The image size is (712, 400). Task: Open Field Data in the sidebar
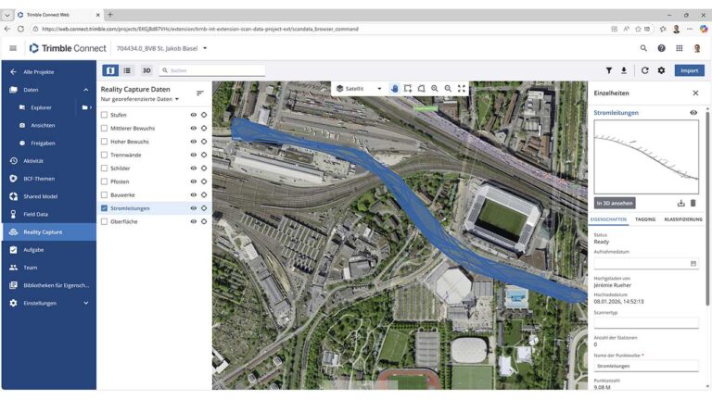coord(35,214)
